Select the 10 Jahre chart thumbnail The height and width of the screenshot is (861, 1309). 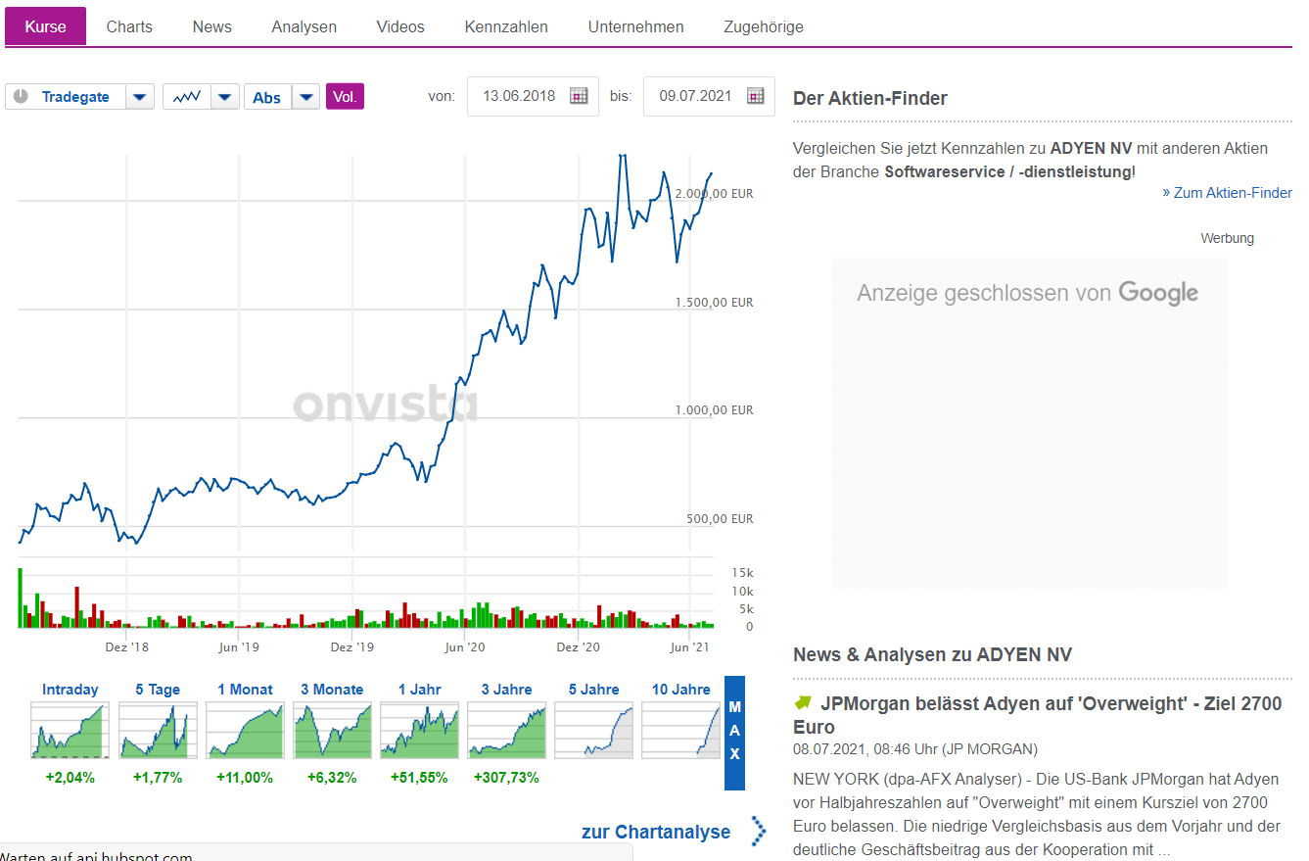(x=680, y=729)
